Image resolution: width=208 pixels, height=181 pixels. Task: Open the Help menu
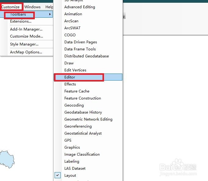(49, 7)
